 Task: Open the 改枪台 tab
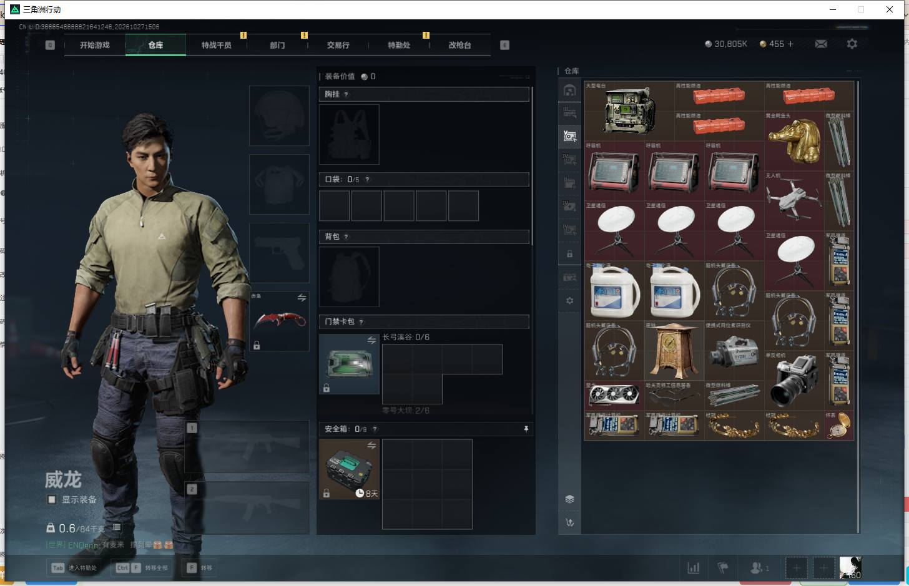[x=459, y=45]
